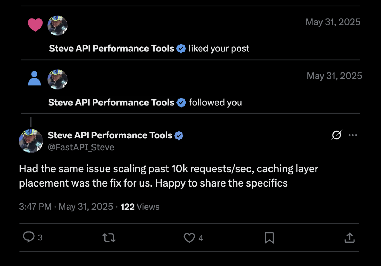Click the May 31, 2025 timestamp on the tweet
The image size is (381, 266).
click(x=86, y=207)
